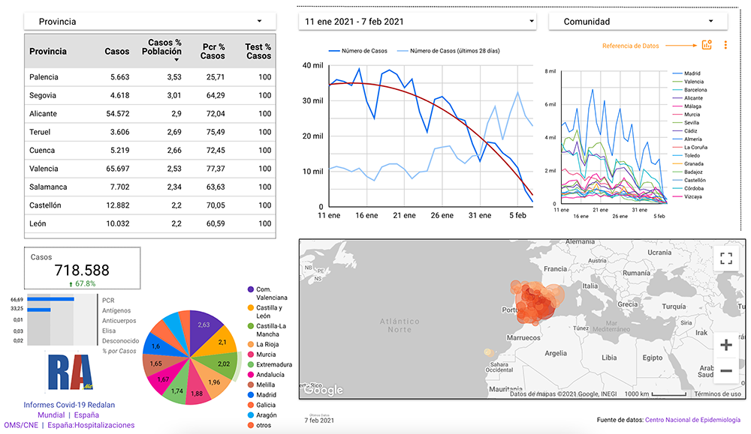Viewport: 751px width, 434px height.
Task: Zoom in on the map
Action: (x=725, y=345)
